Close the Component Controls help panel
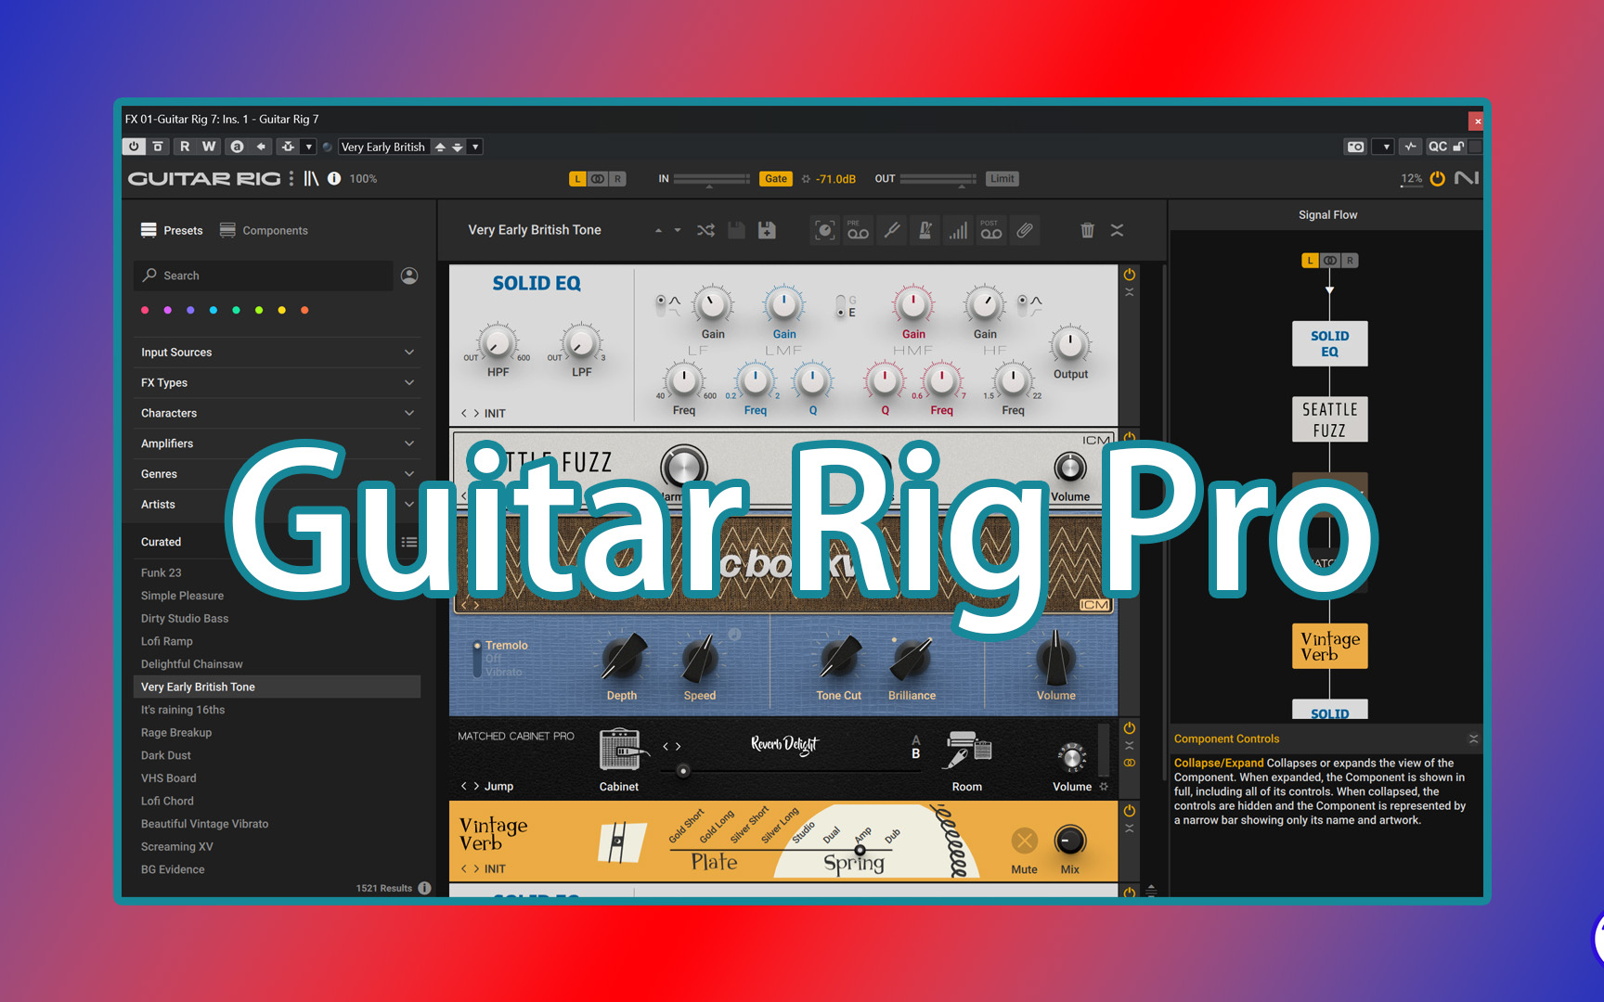The image size is (1604, 1002). 1473,739
